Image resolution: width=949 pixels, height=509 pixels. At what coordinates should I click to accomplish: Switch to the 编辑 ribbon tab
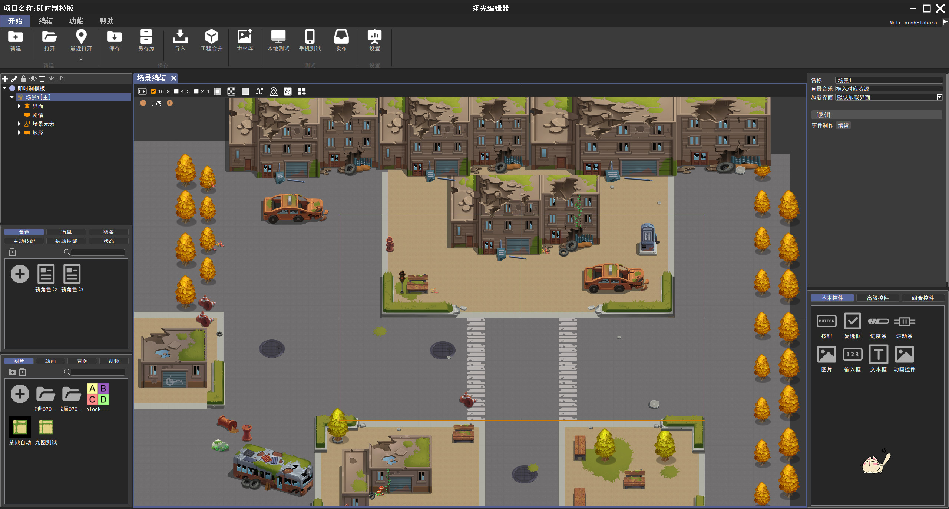click(x=46, y=21)
